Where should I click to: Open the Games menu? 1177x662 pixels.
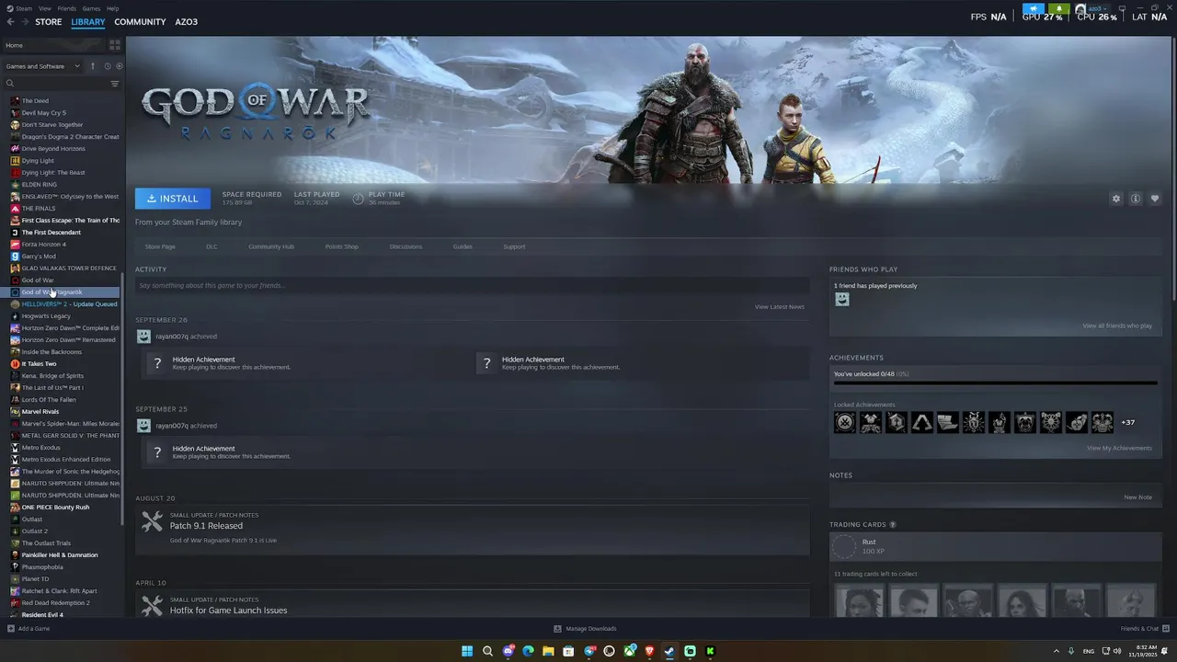91,8
